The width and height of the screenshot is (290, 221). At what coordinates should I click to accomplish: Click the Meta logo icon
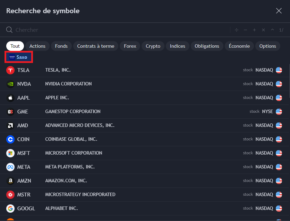coord(10,167)
